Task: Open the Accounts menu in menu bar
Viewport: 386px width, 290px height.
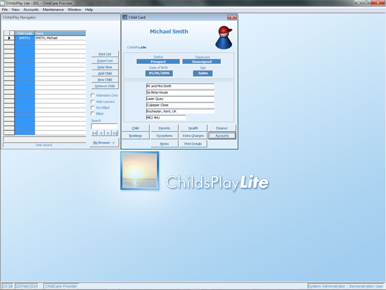Action: coord(31,10)
